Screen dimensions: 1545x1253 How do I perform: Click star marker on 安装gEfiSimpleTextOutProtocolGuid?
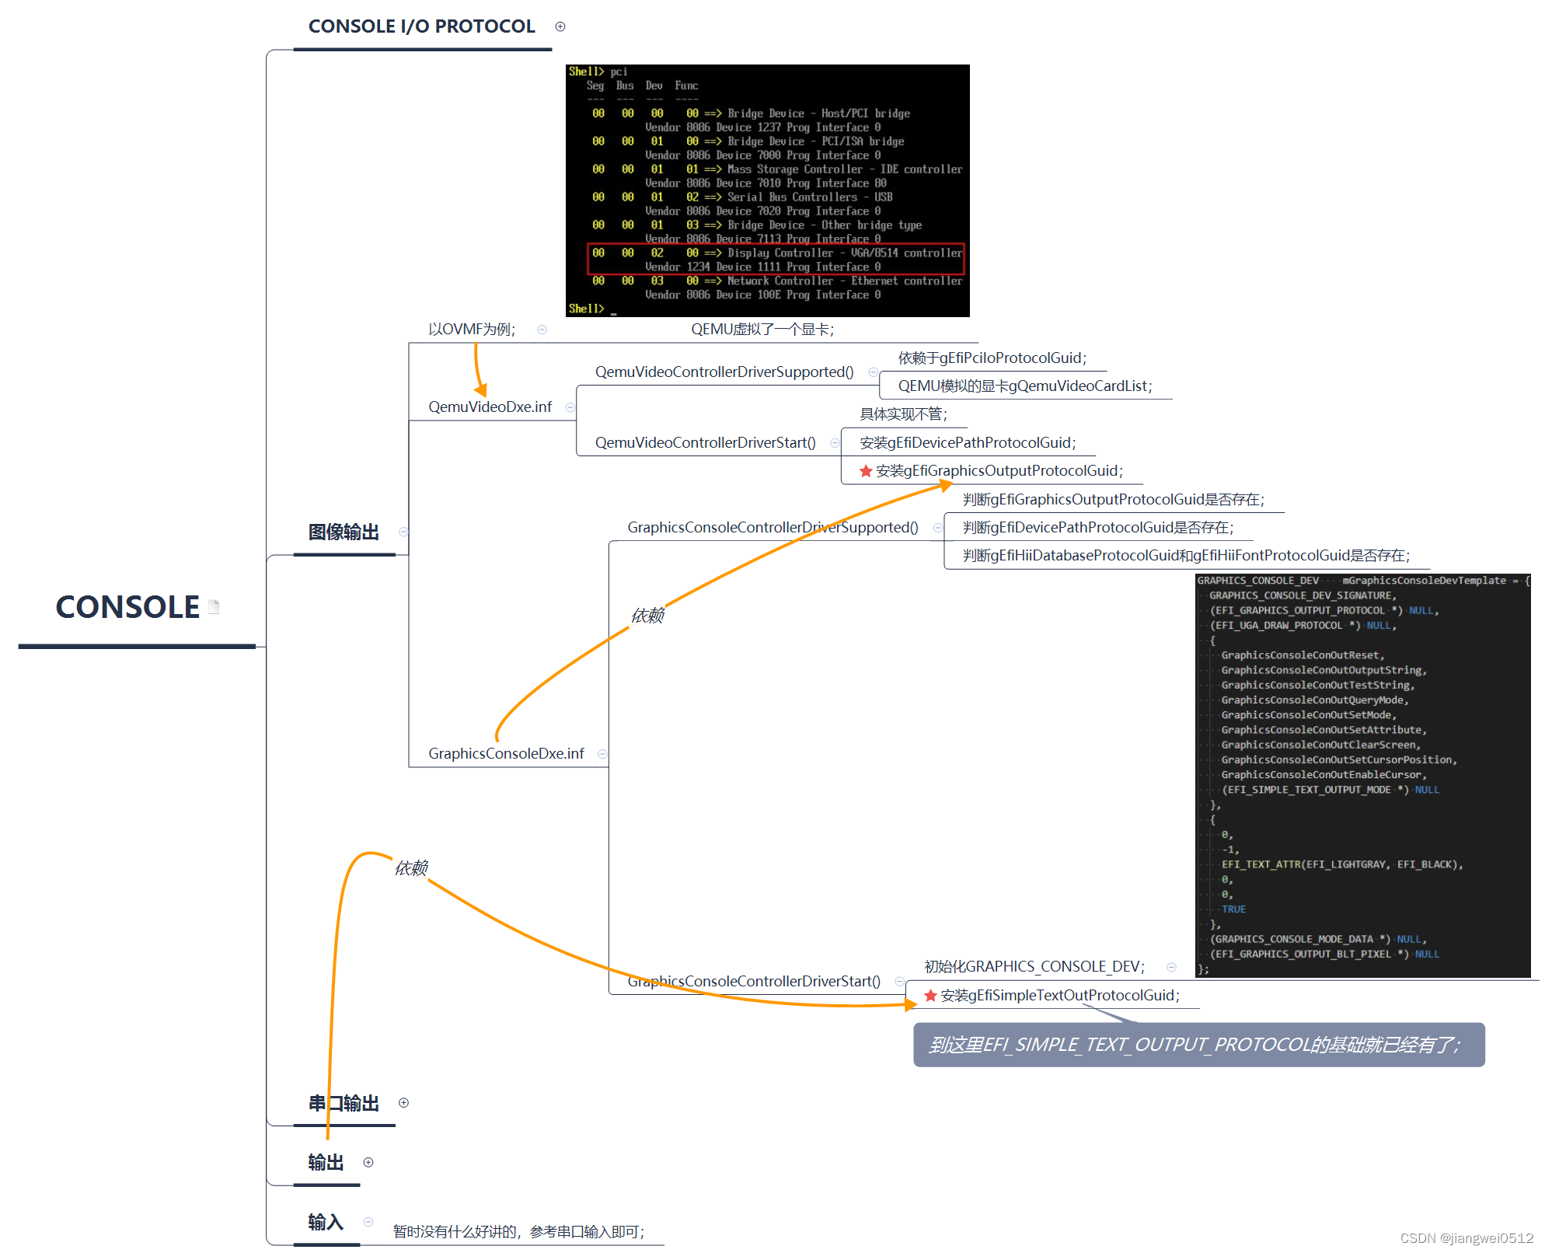coord(930,996)
